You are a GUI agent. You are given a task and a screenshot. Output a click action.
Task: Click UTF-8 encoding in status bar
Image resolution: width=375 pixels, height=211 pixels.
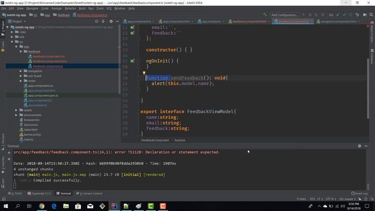(330, 199)
